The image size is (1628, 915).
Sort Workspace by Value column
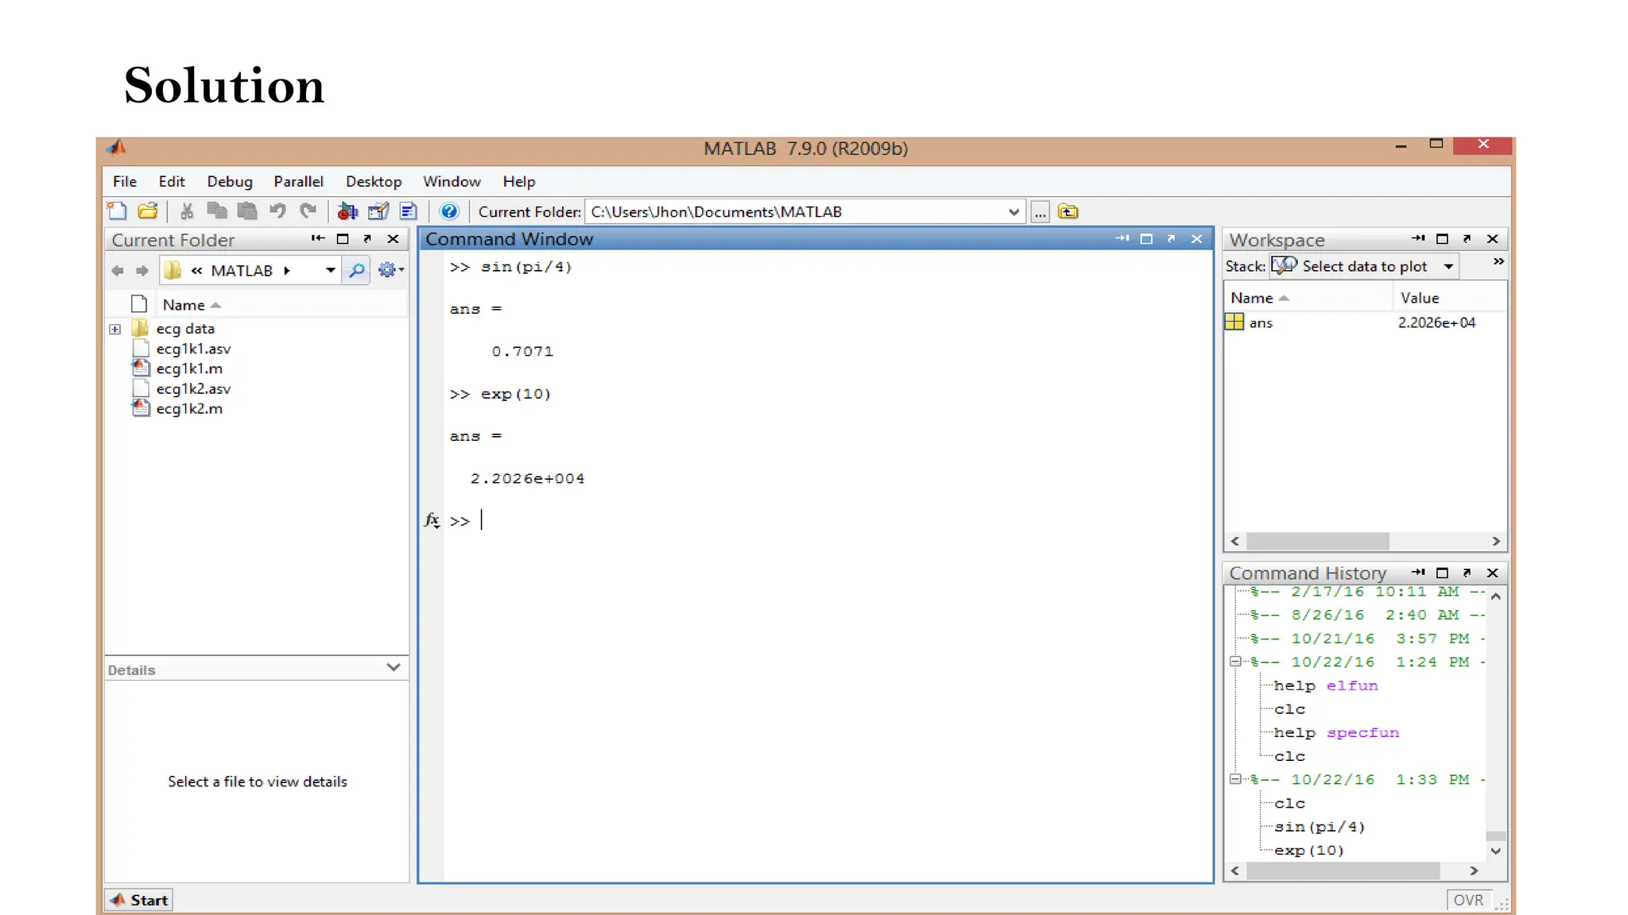pyautogui.click(x=1450, y=298)
